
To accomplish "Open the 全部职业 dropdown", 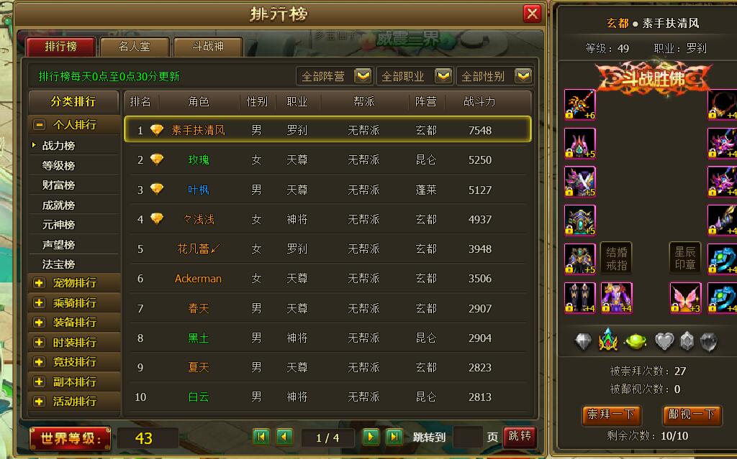I will coord(415,76).
